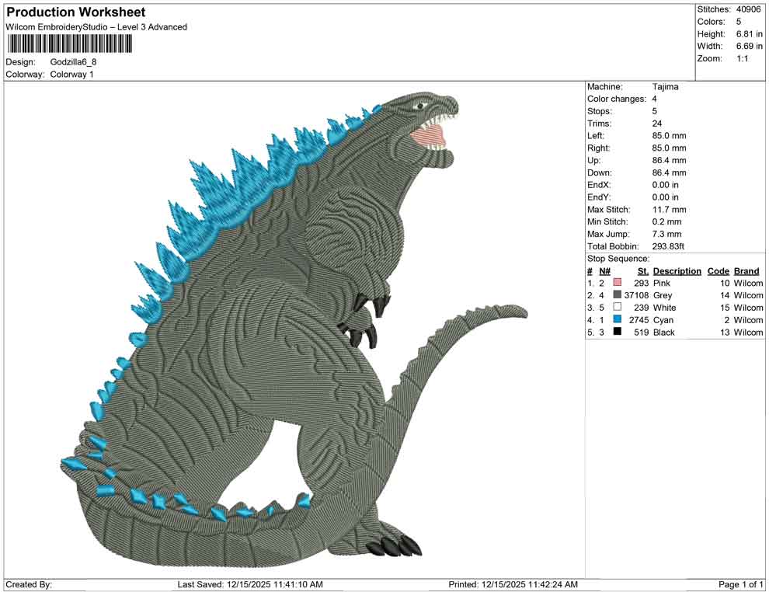The image size is (769, 592).
Task: Click the 'Cyan' description text
Action: pyautogui.click(x=663, y=320)
